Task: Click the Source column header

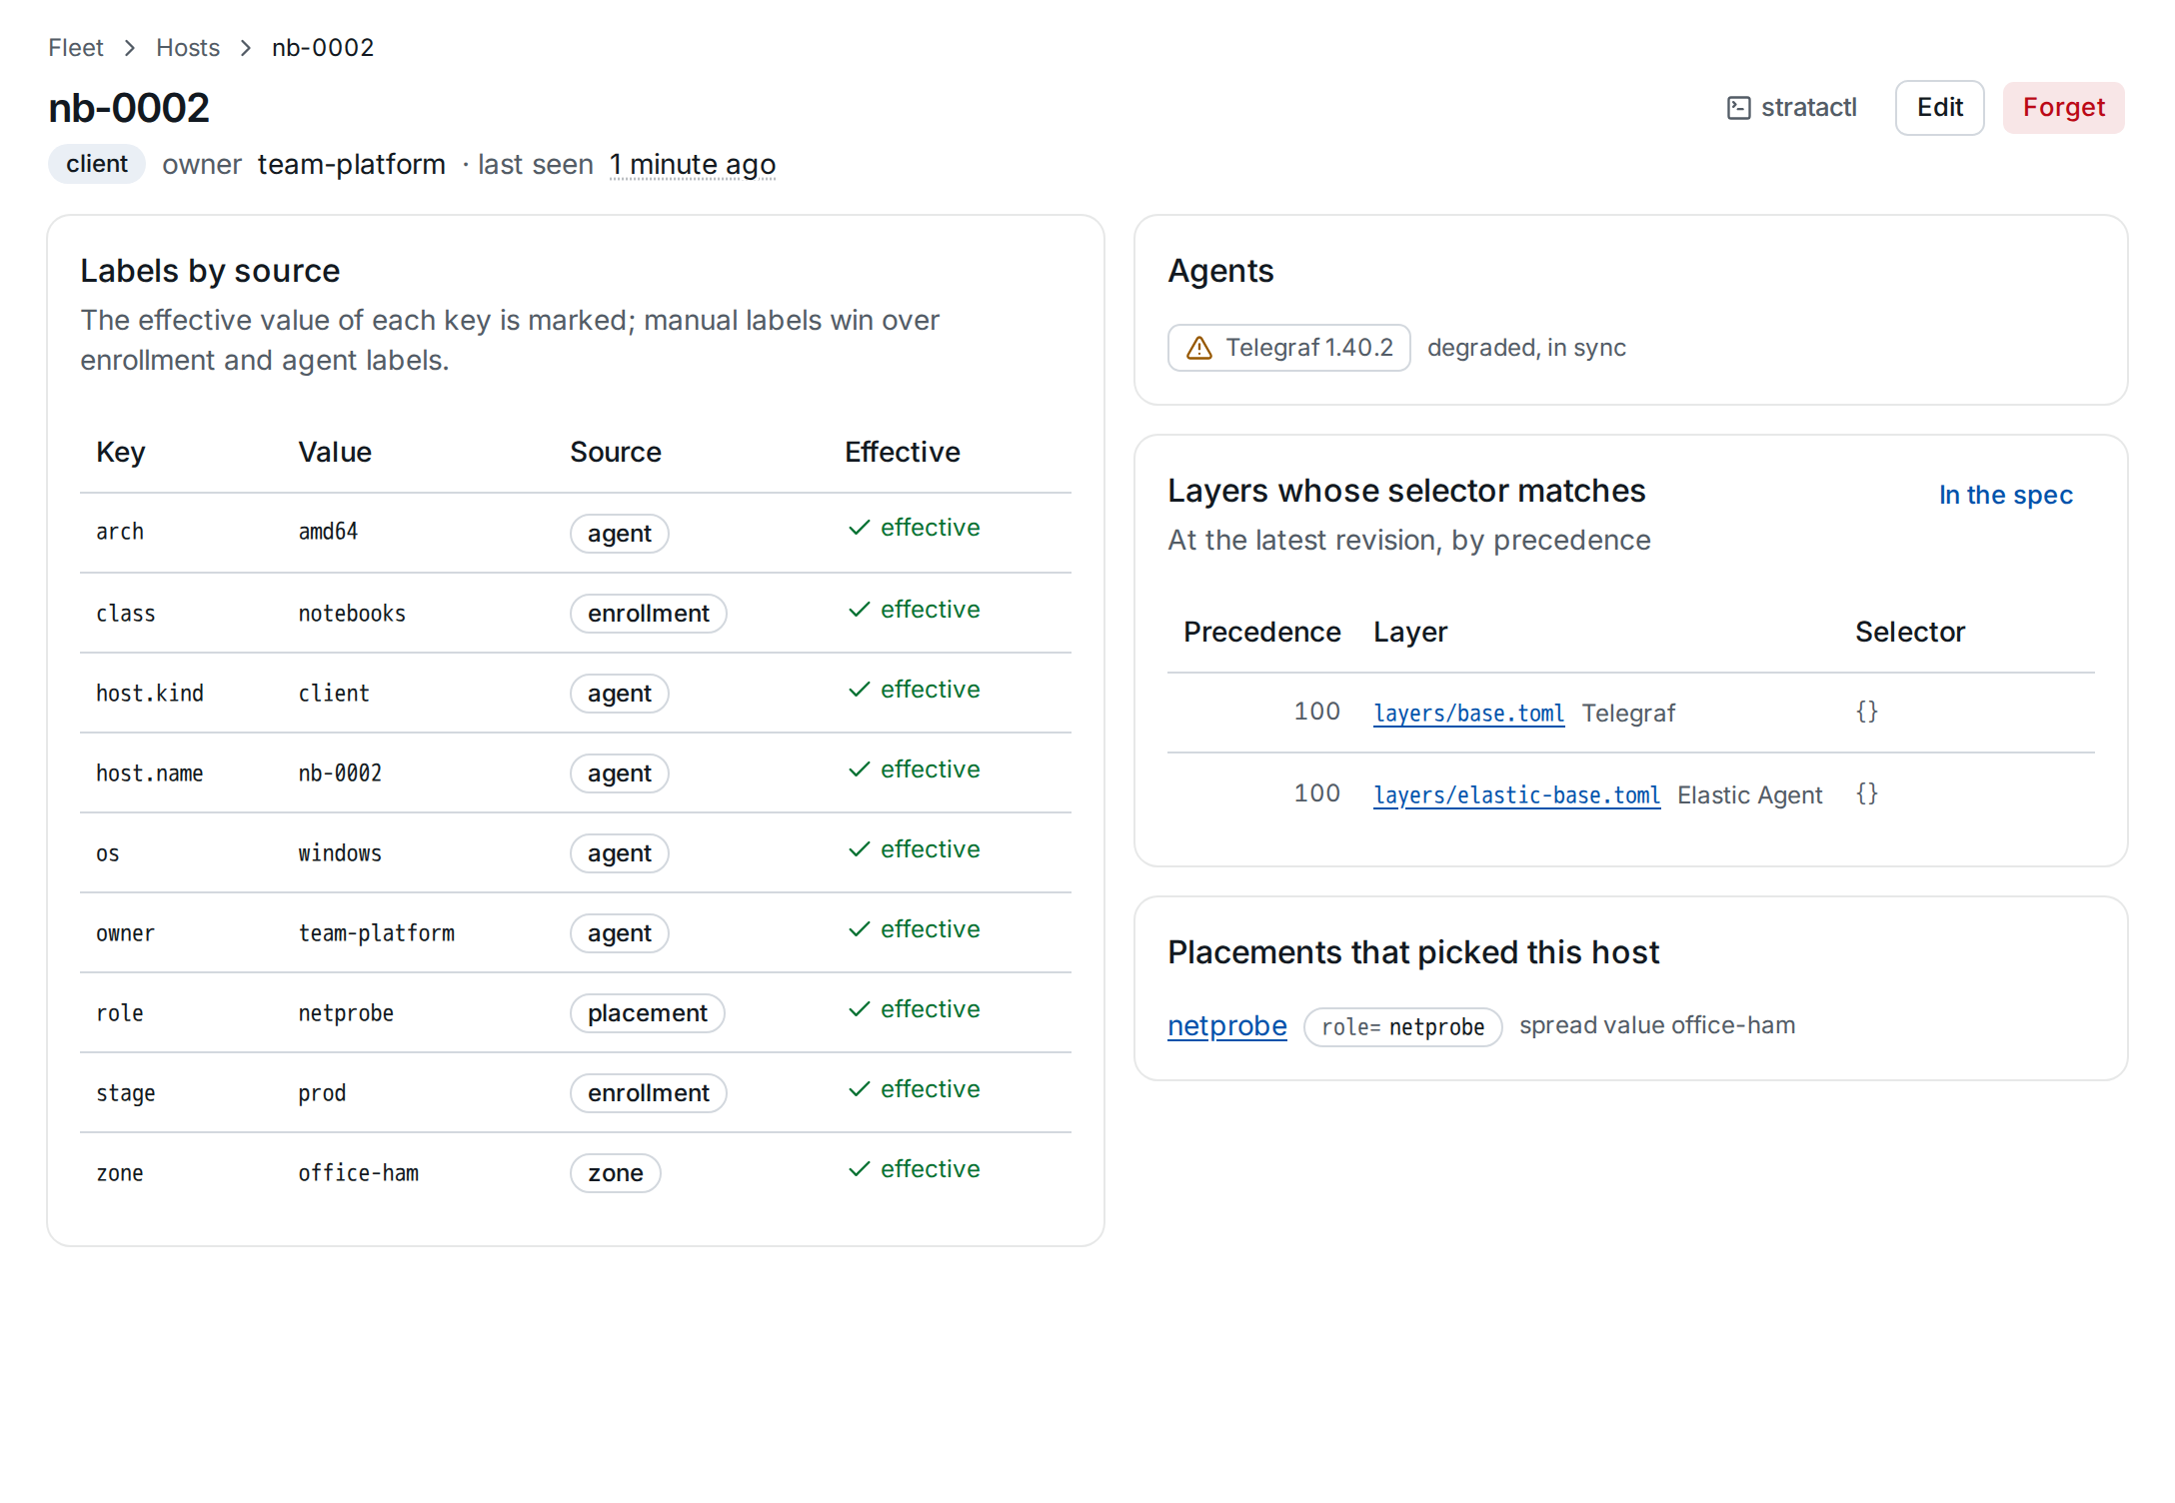Action: [x=616, y=452]
